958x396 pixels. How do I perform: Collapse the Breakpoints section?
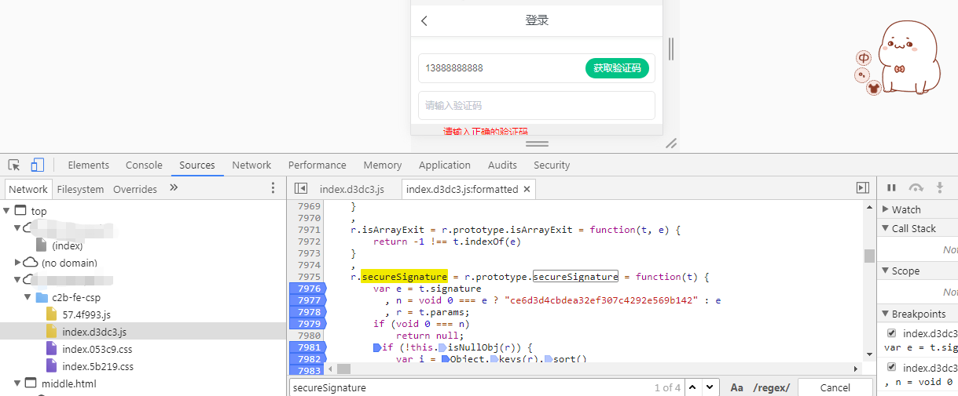pyautogui.click(x=917, y=313)
